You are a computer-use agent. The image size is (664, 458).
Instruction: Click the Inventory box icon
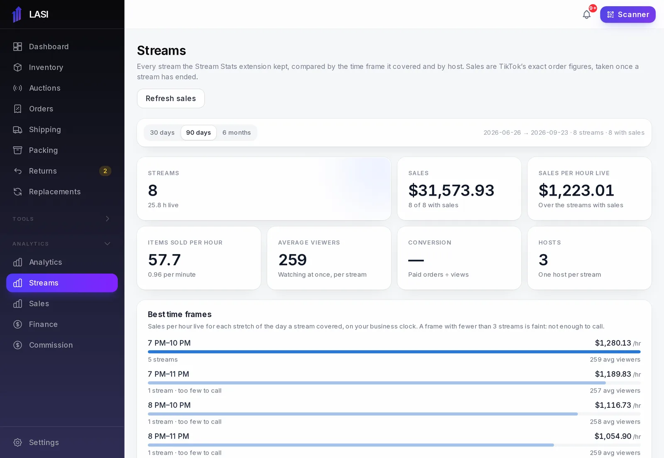coord(17,68)
